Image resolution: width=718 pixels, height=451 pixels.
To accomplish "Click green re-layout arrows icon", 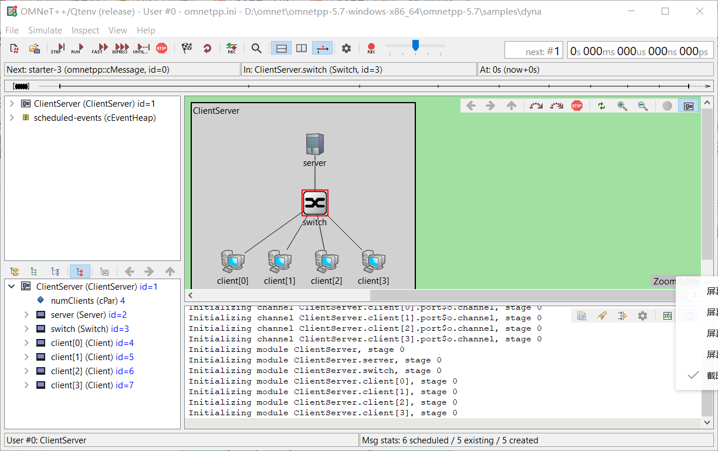I will point(601,106).
